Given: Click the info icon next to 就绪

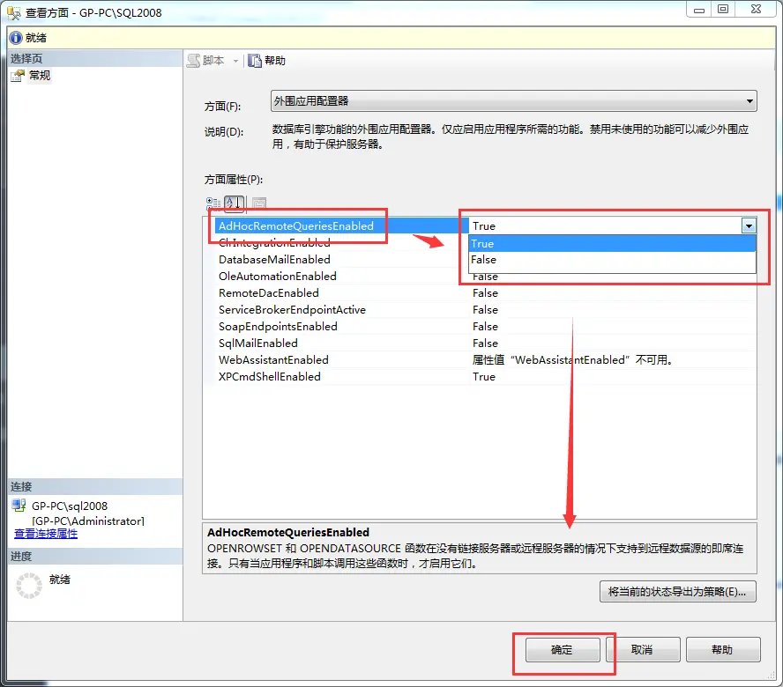Looking at the screenshot, I should 16,37.
